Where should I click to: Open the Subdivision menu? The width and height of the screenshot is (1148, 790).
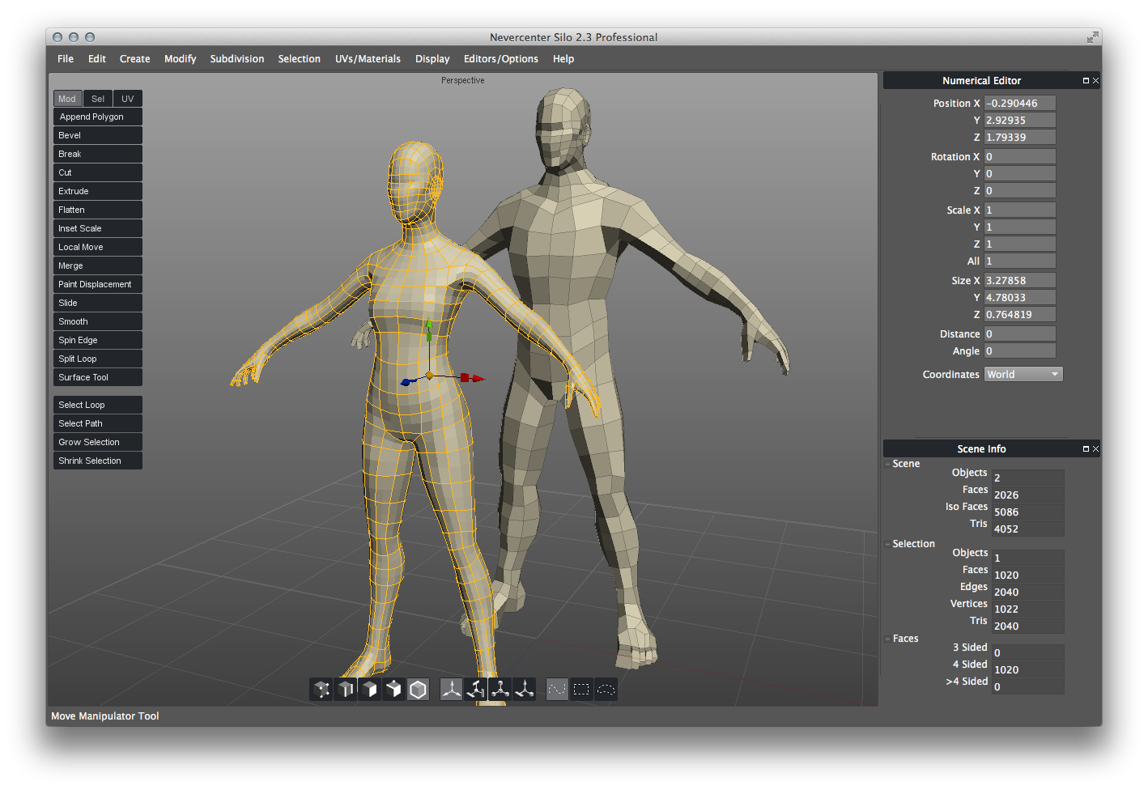point(237,59)
